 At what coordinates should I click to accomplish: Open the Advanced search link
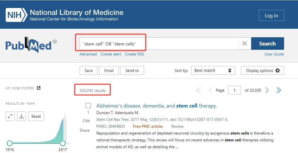coord(88,54)
